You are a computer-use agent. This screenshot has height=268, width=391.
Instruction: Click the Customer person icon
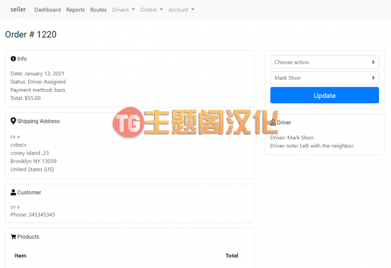tap(13, 192)
